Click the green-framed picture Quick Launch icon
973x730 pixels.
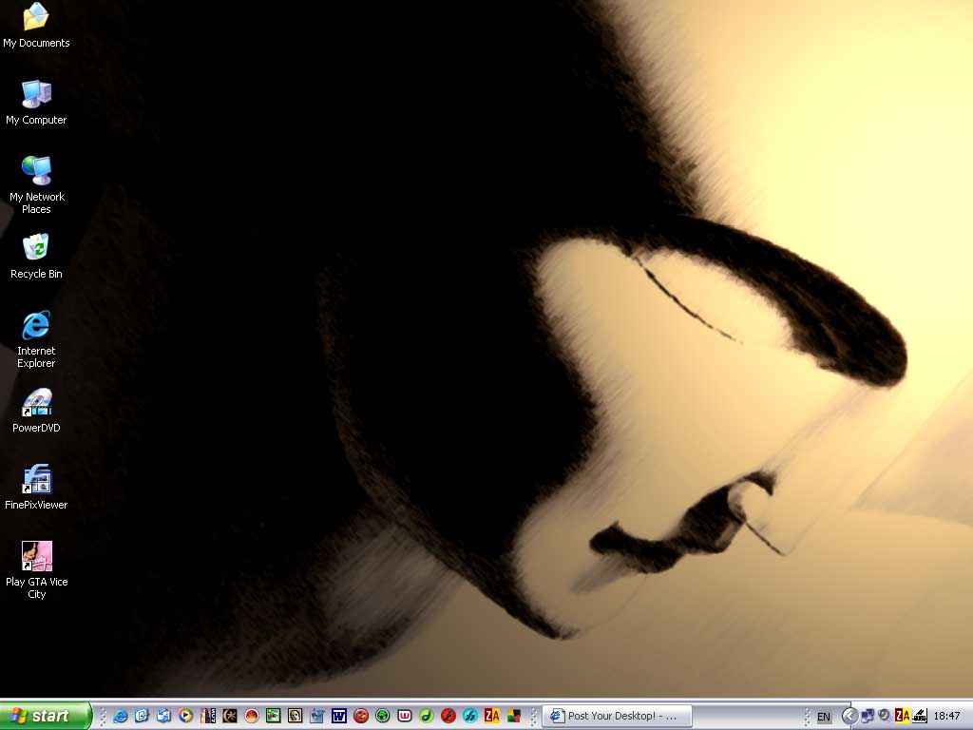[273, 716]
